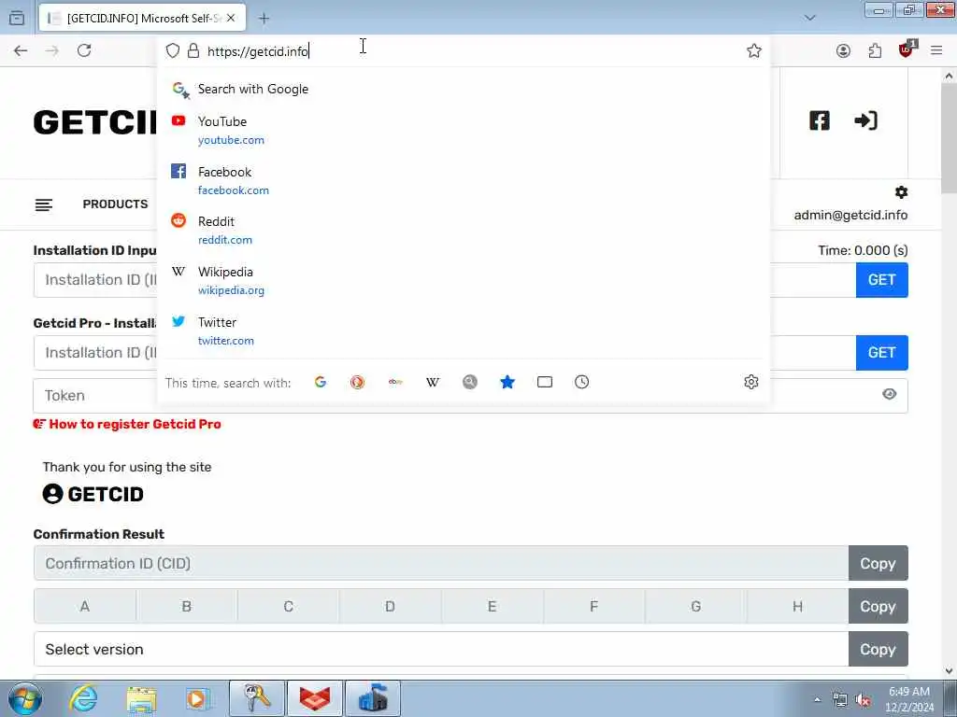Open the site's hamburger lines menu

(x=43, y=204)
